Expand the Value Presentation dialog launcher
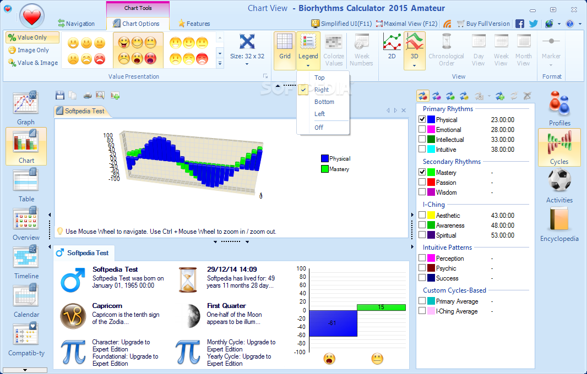Screen dimensions: 587x374 click(x=265, y=76)
